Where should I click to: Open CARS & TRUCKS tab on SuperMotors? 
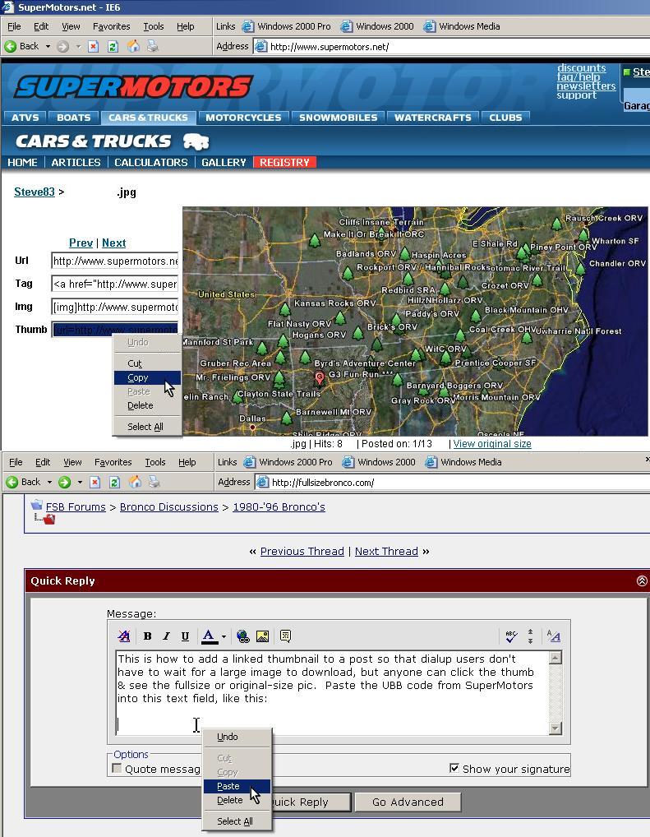click(x=148, y=118)
